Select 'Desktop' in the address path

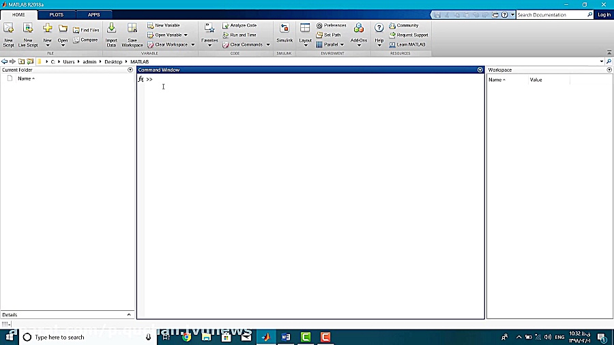(113, 62)
